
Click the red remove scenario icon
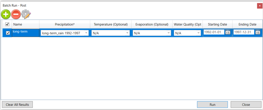pyautogui.click(x=16, y=14)
